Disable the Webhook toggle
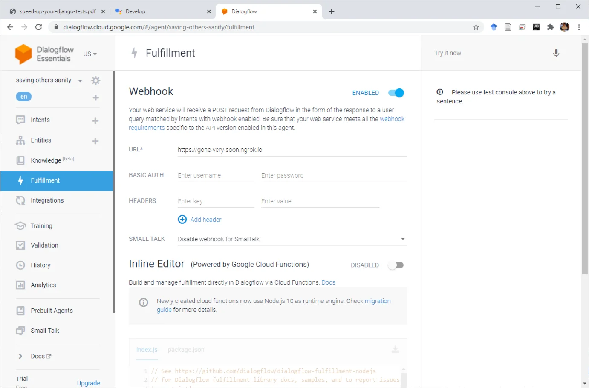The height and width of the screenshot is (388, 589). pos(396,93)
